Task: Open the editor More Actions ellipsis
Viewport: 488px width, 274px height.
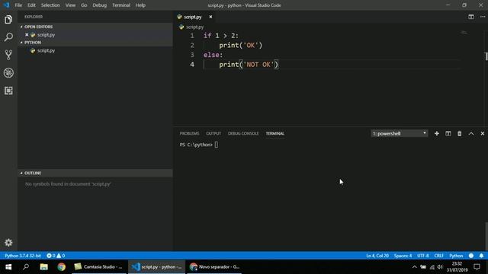Action: click(x=483, y=17)
